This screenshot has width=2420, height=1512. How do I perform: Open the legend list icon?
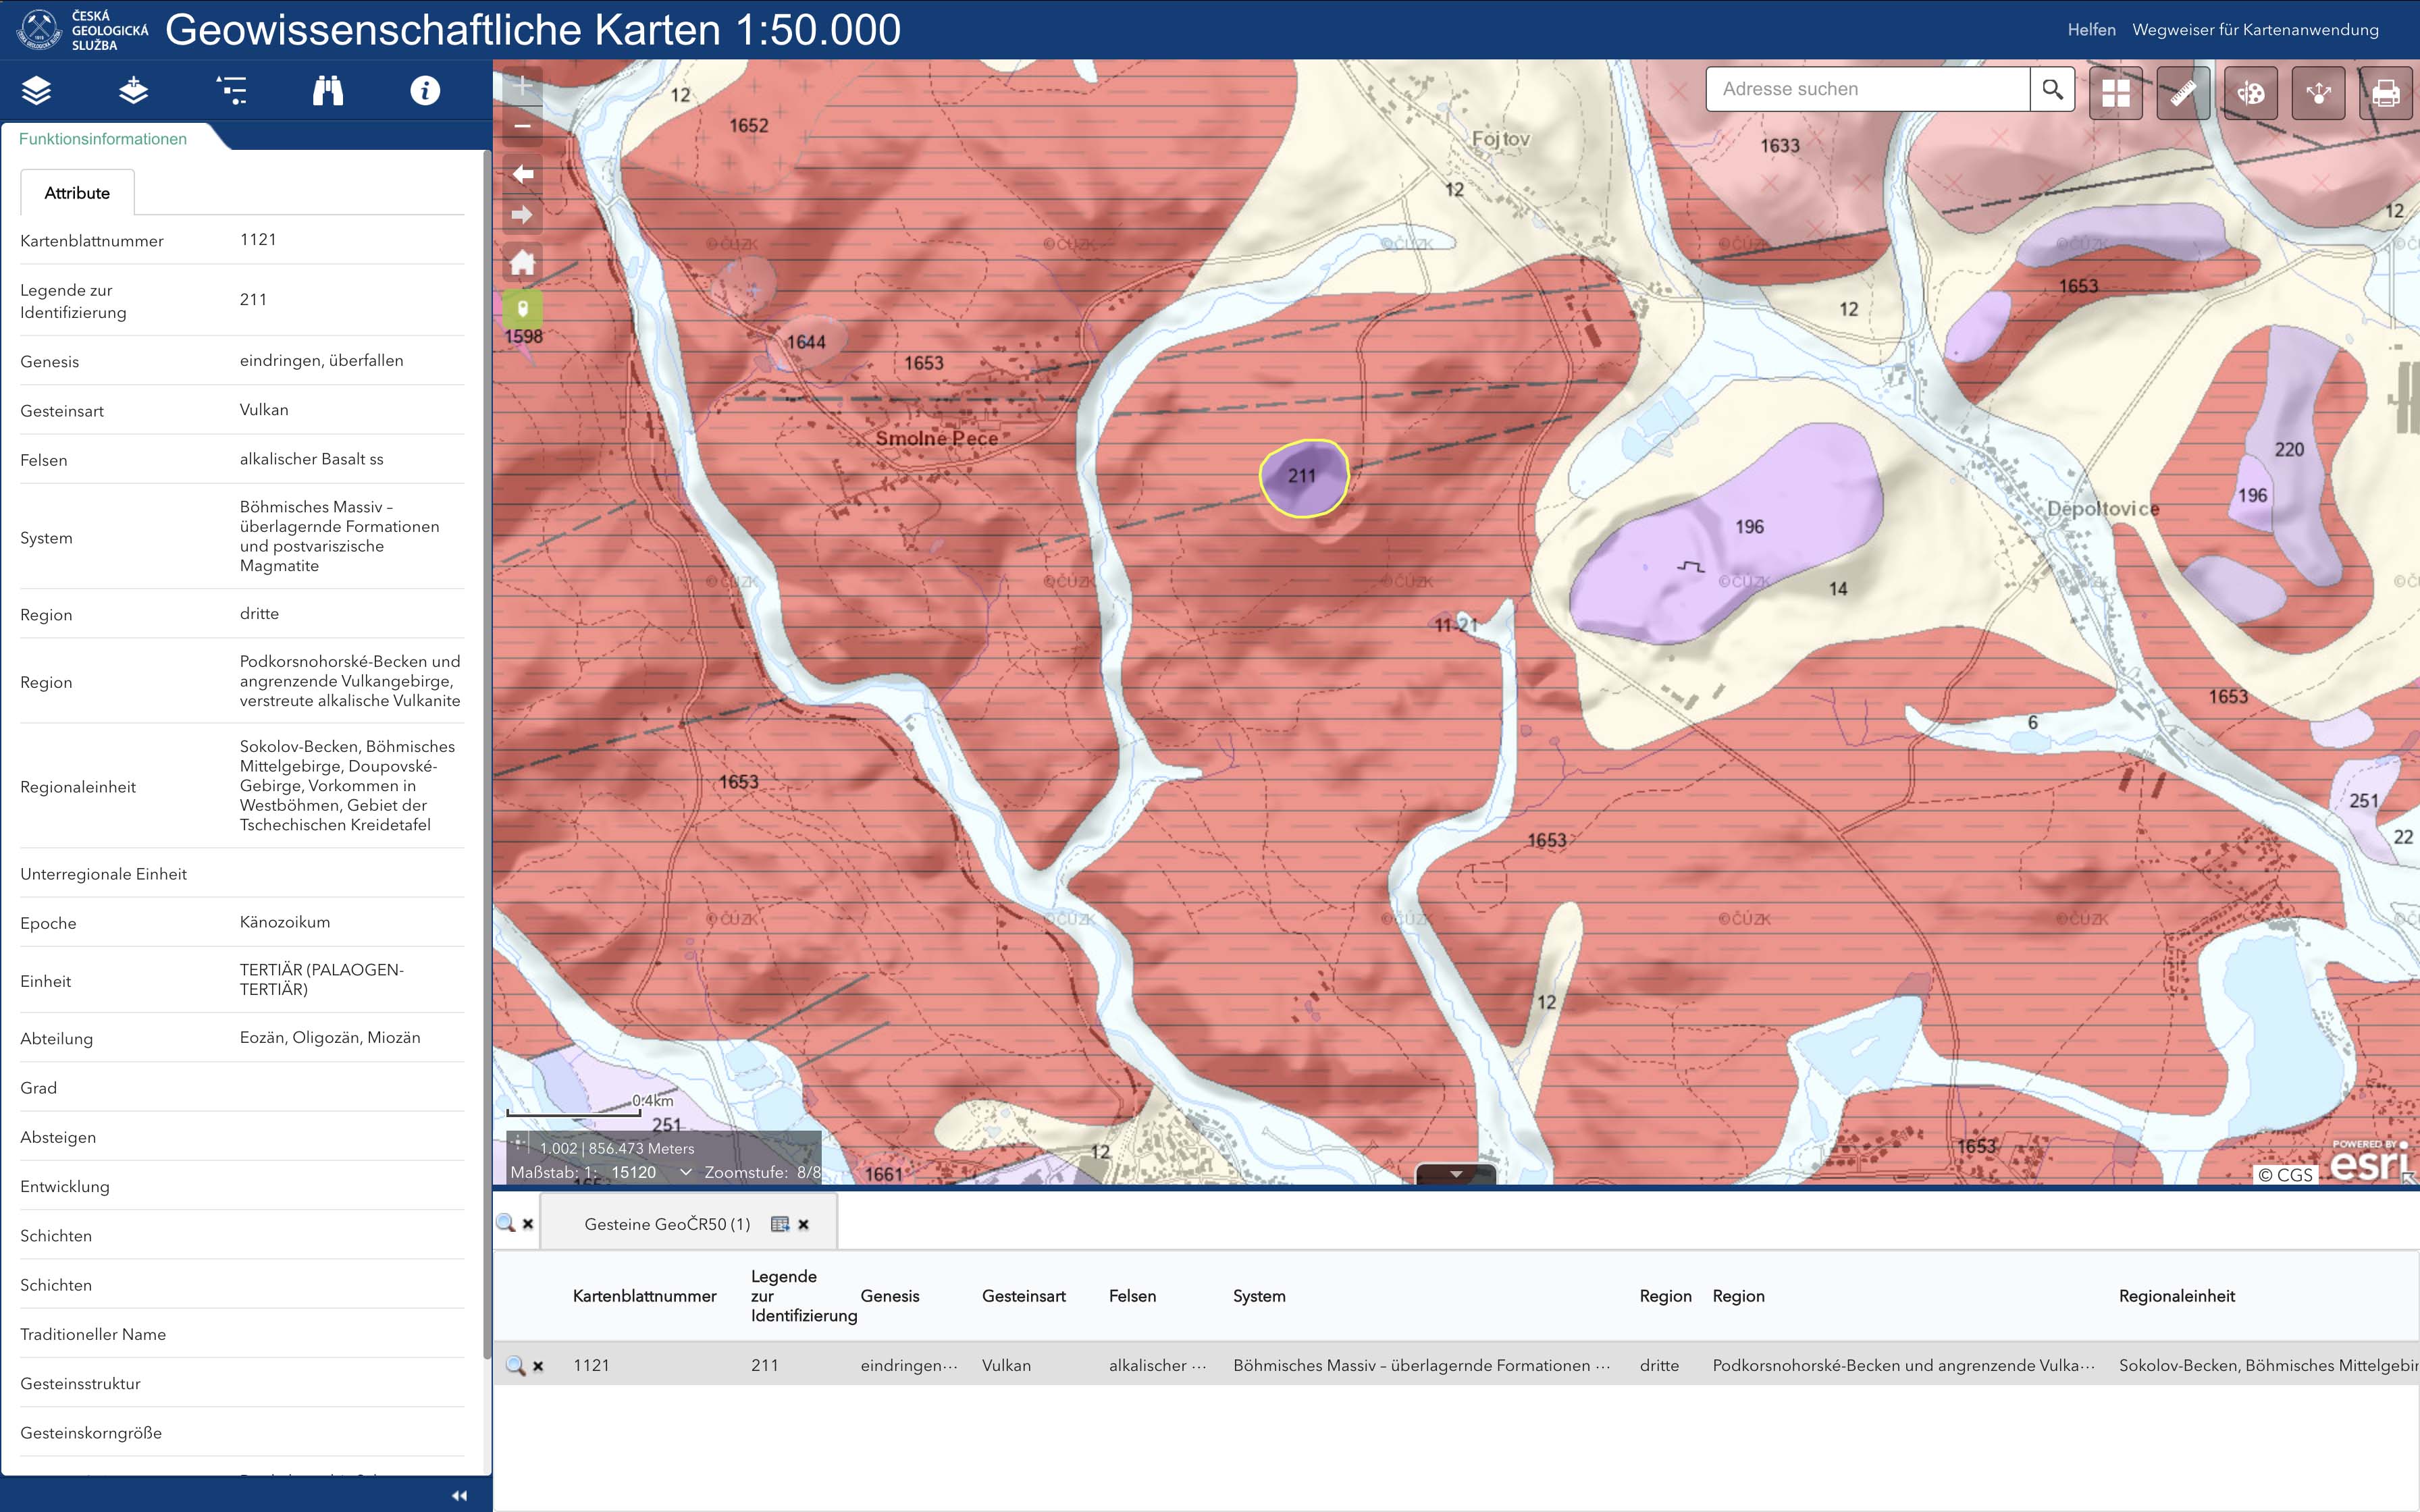click(231, 91)
